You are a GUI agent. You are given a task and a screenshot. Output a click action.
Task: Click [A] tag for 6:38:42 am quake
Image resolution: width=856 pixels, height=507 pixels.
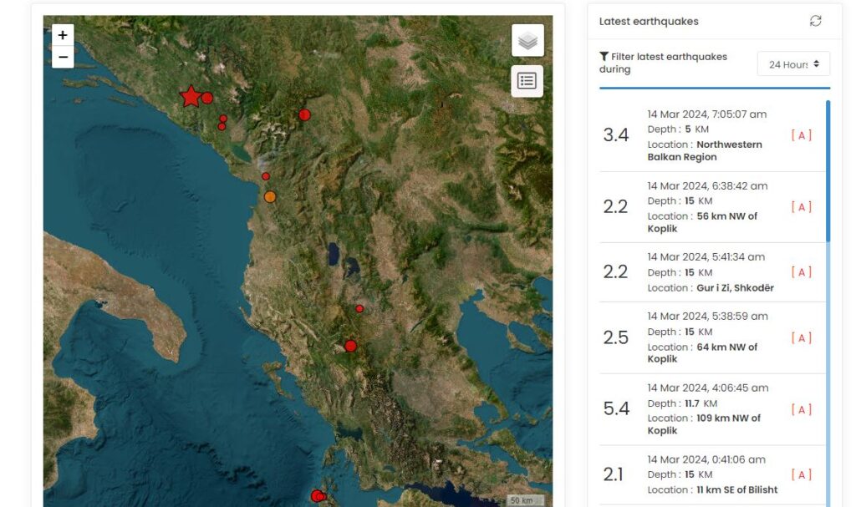(801, 207)
